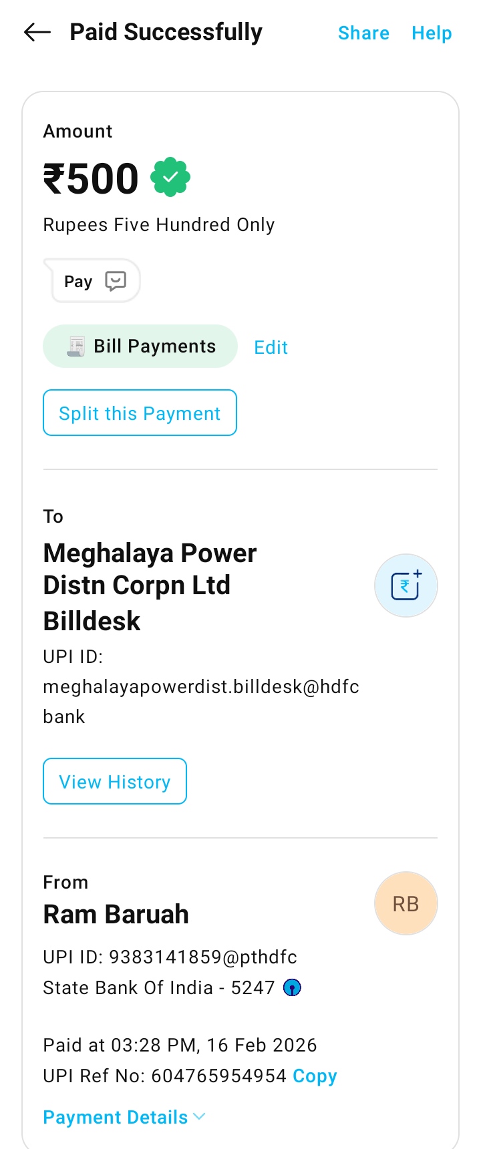Open the Help link
The height and width of the screenshot is (1149, 481).
tap(432, 33)
